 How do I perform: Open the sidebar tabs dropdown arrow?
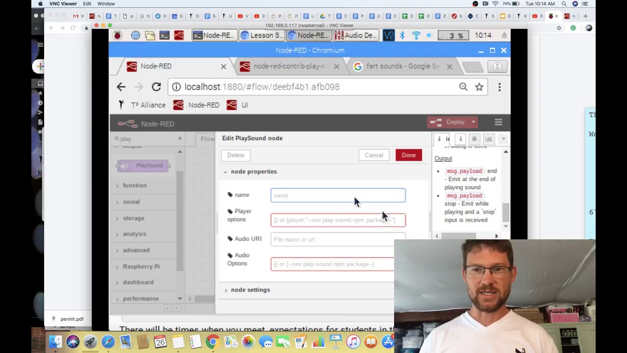pos(503,139)
